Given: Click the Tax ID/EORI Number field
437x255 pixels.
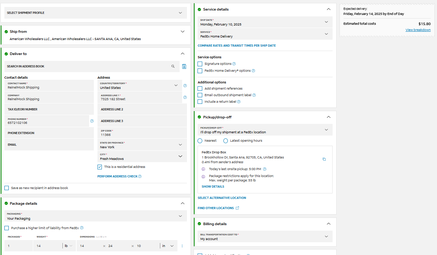Looking at the screenshot, I should (x=49, y=109).
